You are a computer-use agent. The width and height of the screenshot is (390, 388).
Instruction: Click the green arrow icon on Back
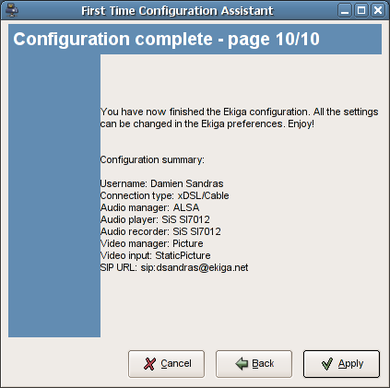tap(242, 363)
